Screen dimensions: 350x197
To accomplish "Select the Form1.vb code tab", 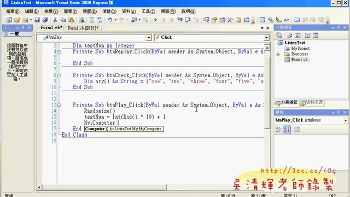I will tap(51, 27).
